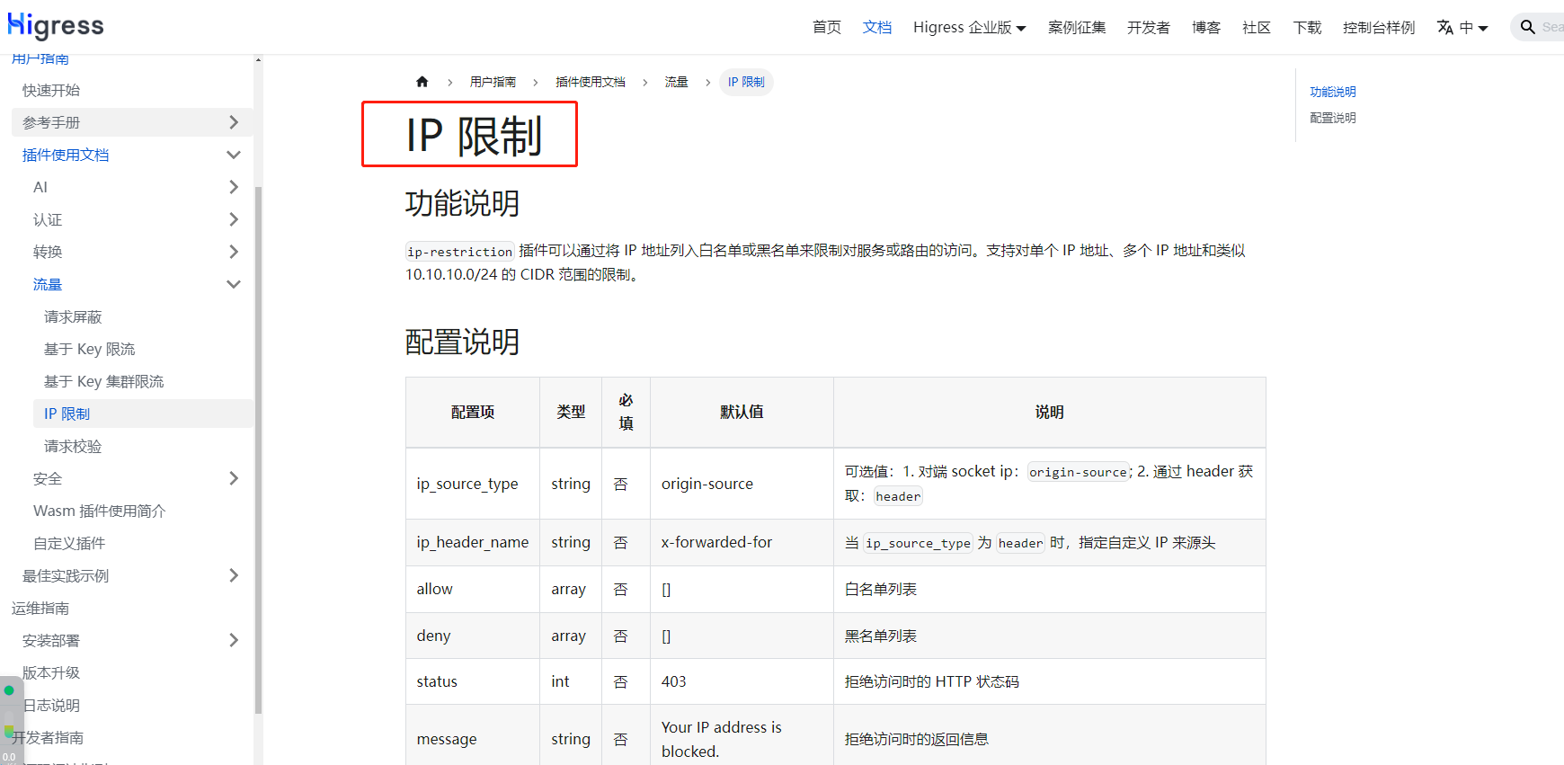Open 请求校验 doc page

(x=73, y=446)
